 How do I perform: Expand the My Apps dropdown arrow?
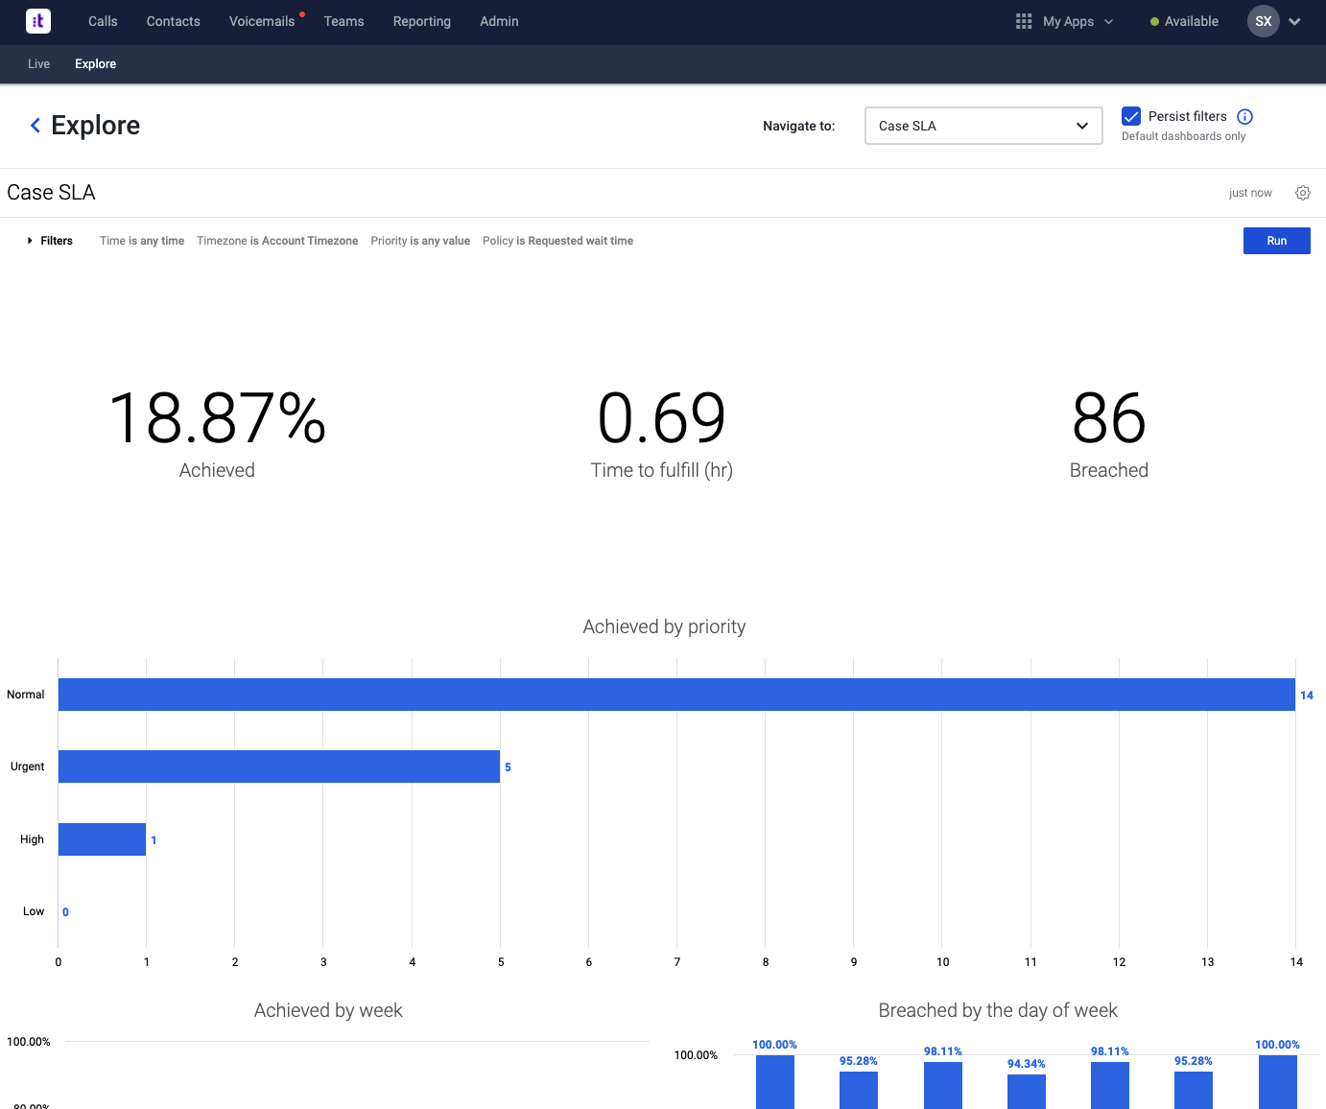pos(1109,22)
